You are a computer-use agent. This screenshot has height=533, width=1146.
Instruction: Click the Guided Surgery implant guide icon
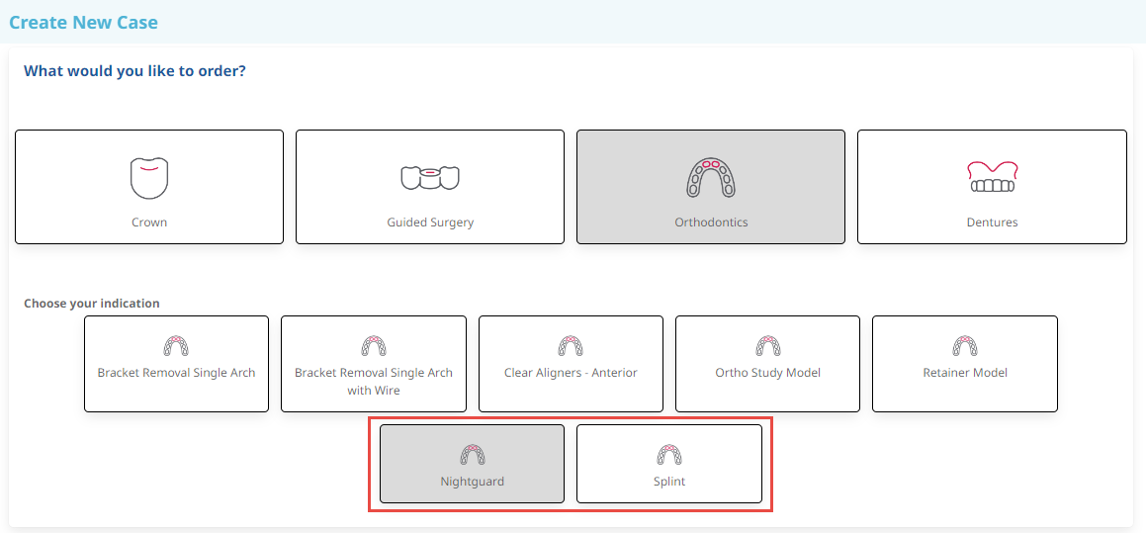click(430, 178)
